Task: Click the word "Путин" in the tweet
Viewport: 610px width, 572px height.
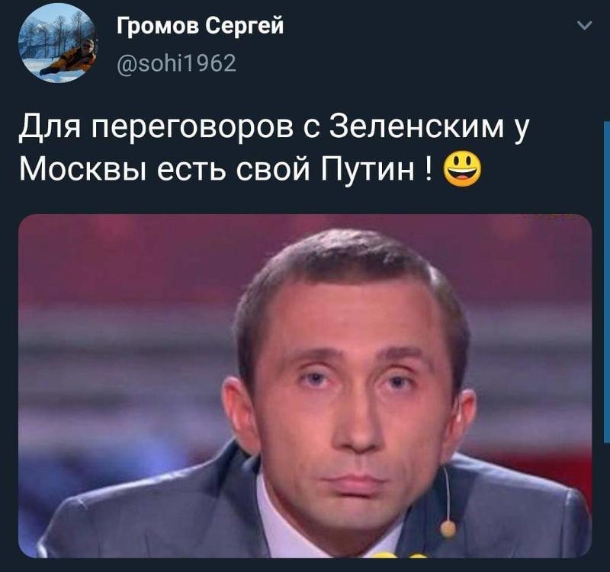Action: point(368,169)
